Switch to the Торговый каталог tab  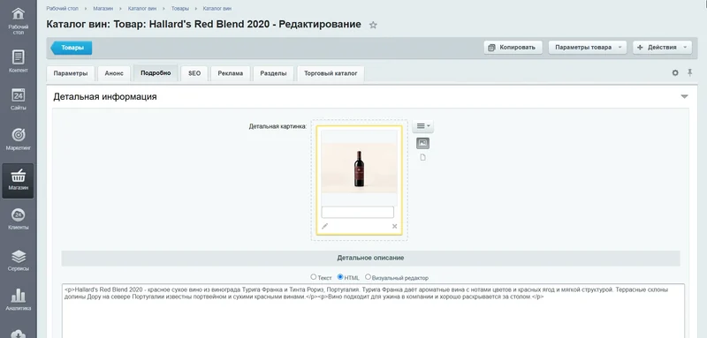pyautogui.click(x=331, y=73)
